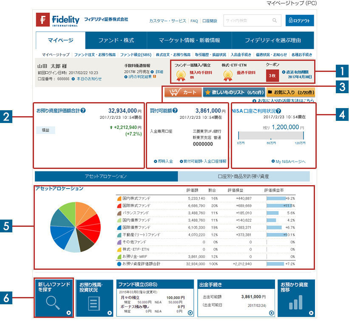Open 株式注文・お預り残高 submenu item
The height and width of the screenshot is (323, 349).
click(173, 54)
